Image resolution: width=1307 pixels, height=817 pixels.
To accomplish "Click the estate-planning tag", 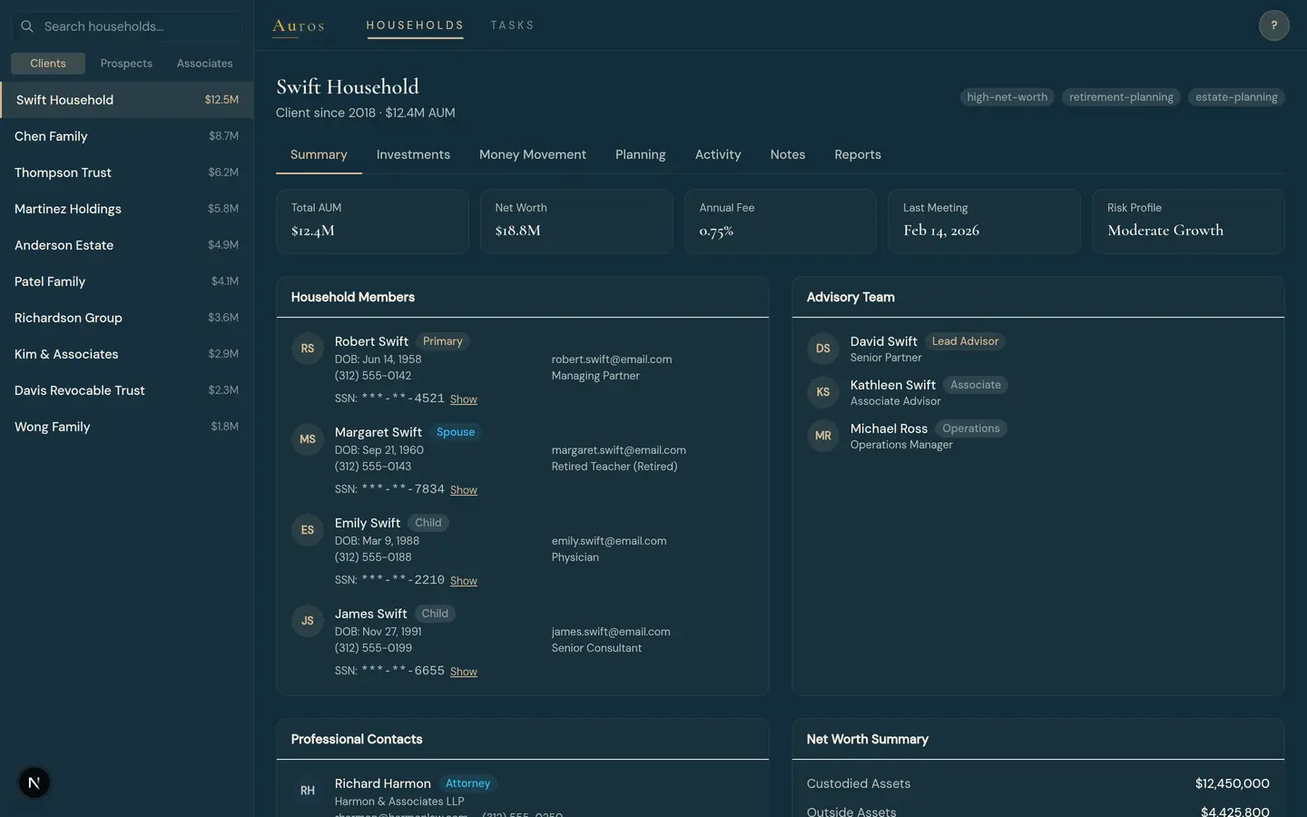I will point(1236,97).
